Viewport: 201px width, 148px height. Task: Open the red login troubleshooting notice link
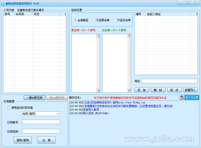pyautogui.click(x=130, y=98)
